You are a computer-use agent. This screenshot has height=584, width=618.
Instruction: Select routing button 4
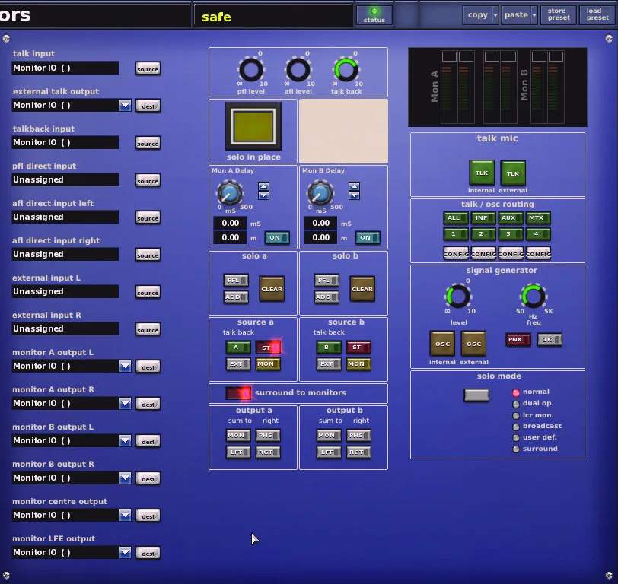[x=538, y=234]
